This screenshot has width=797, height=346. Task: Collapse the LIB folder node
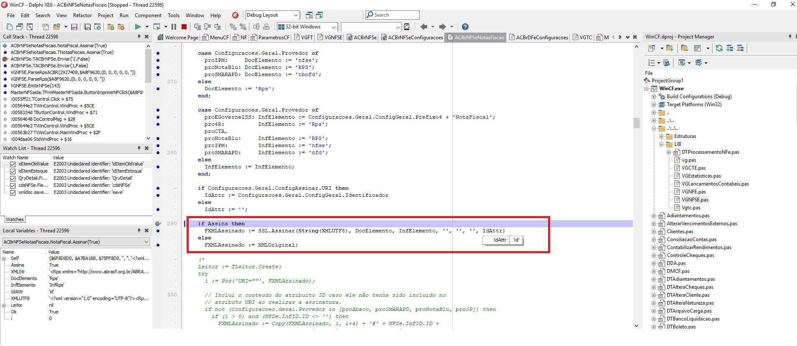tap(661, 144)
